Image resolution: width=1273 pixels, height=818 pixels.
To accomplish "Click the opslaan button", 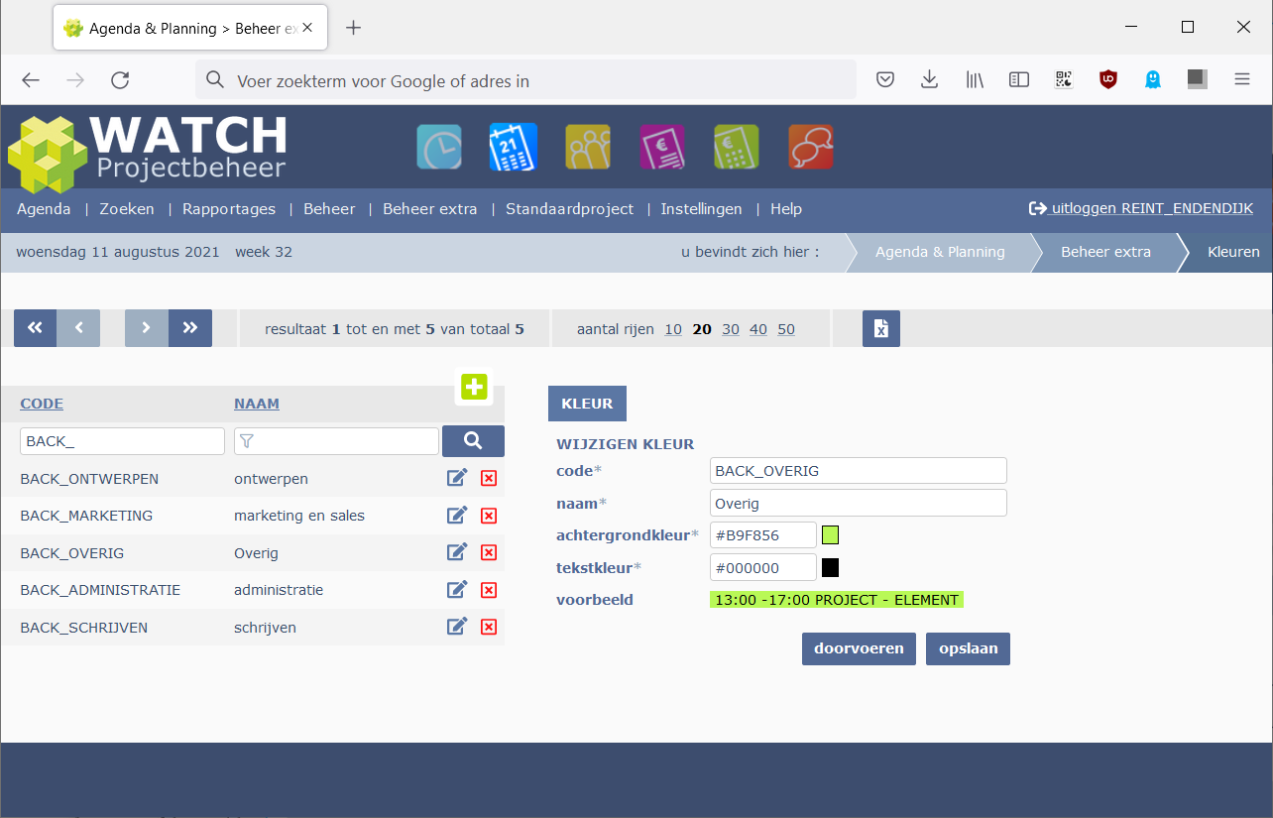I will tap(968, 648).
